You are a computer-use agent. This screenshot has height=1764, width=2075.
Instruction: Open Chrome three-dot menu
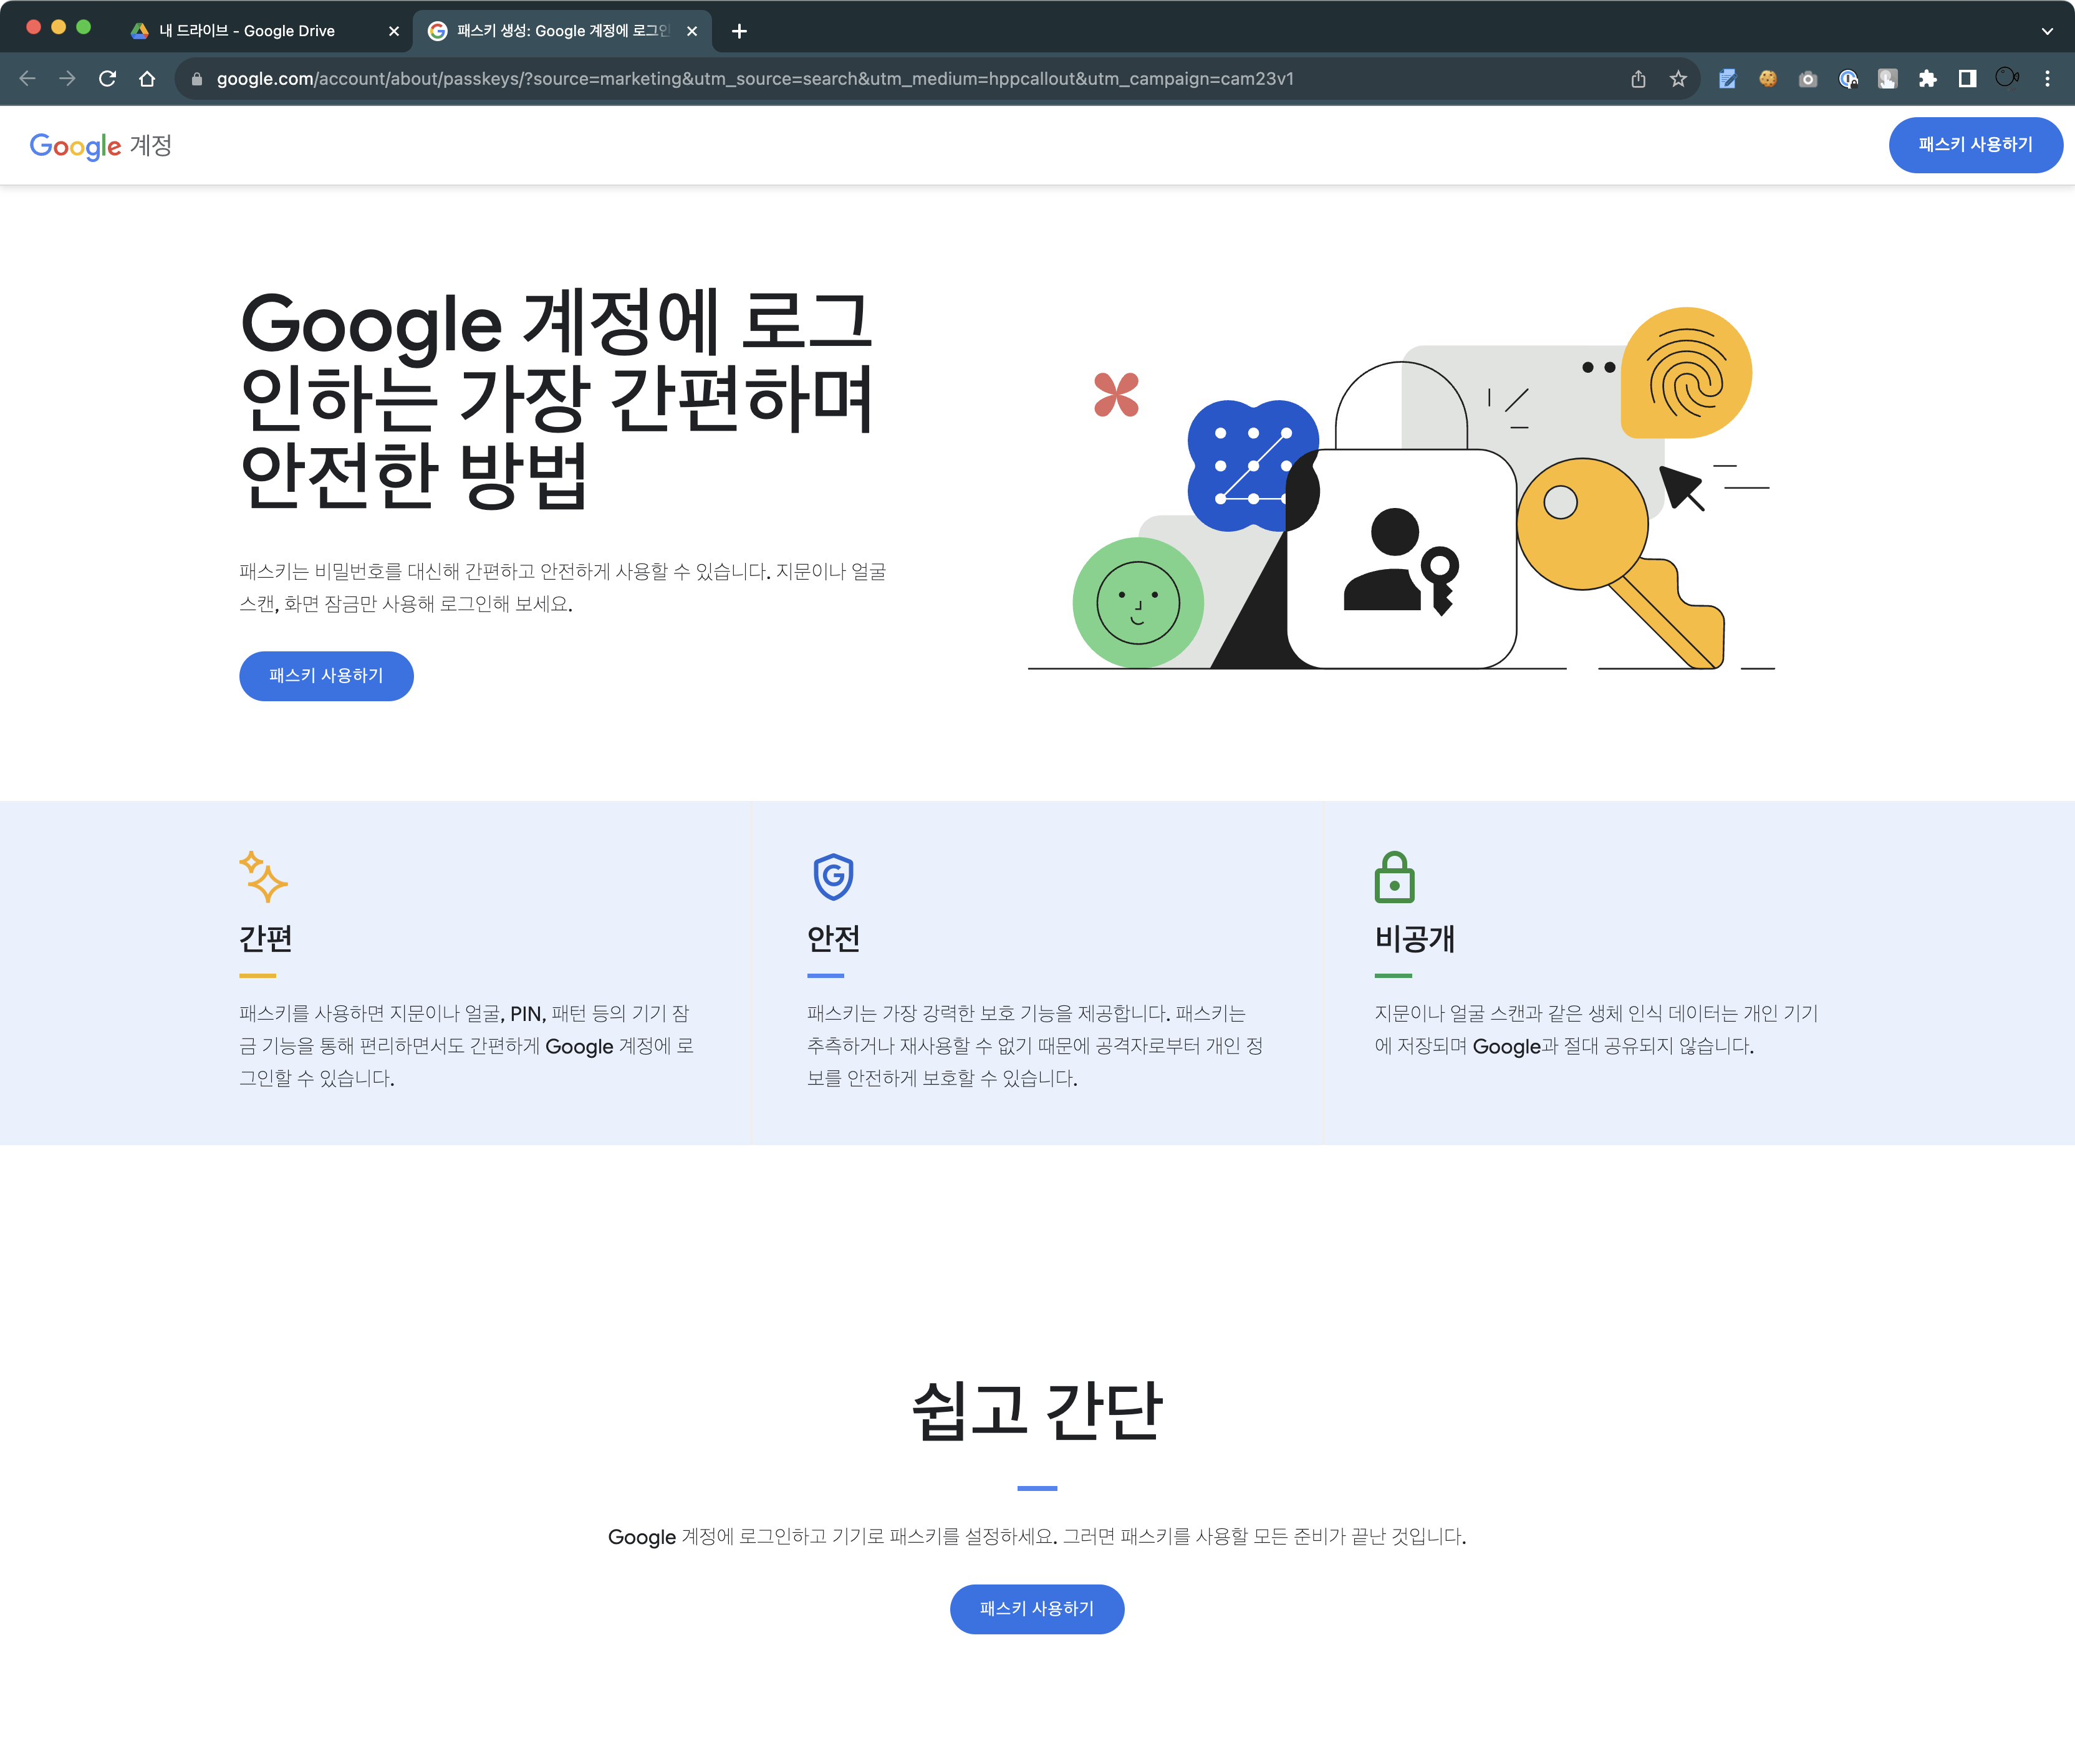(x=2047, y=79)
